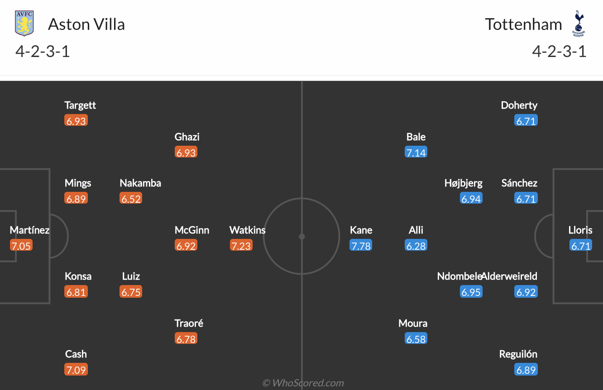Click Martínez's 7.05 rating badge
This screenshot has width=603, height=390.
coord(21,246)
